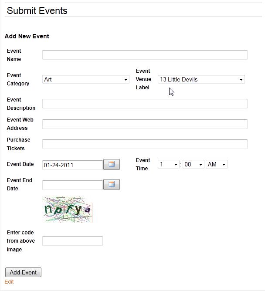Click the Add New Event subheading

click(x=27, y=36)
